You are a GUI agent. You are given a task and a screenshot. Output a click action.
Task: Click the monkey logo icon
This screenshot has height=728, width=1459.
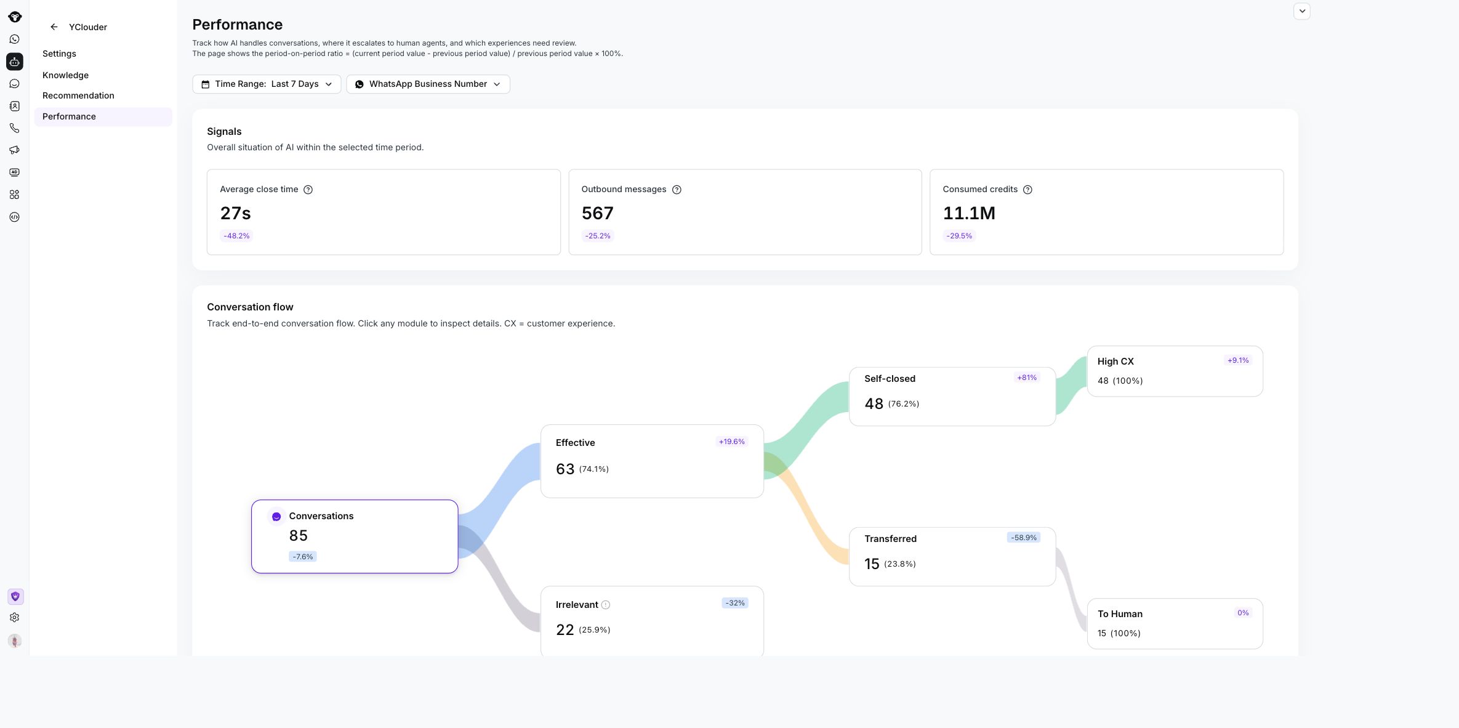15,17
